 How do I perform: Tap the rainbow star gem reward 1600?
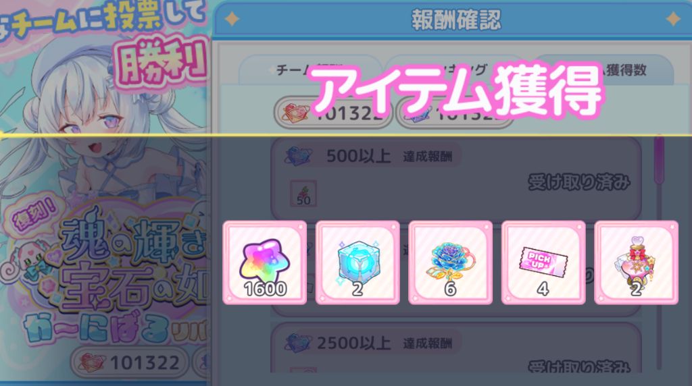click(265, 263)
